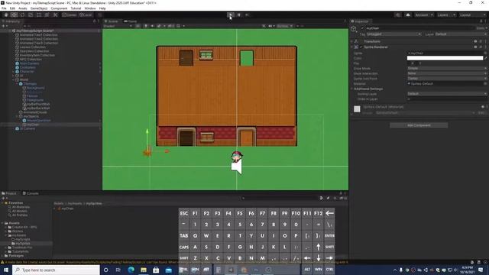Click the Windows Start button
The image size is (489, 275).
(x=6, y=270)
